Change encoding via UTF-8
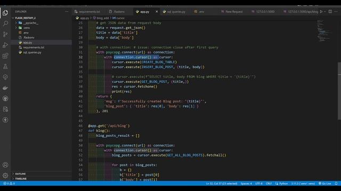The width and height of the screenshot is (341, 191). click(258, 184)
